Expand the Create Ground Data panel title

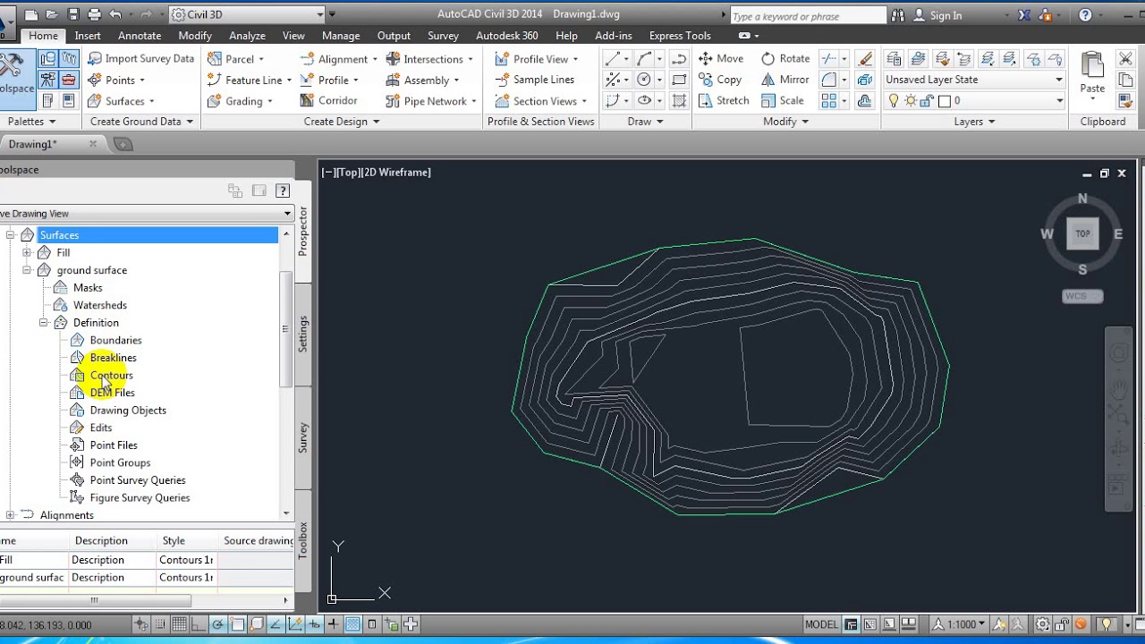141,122
